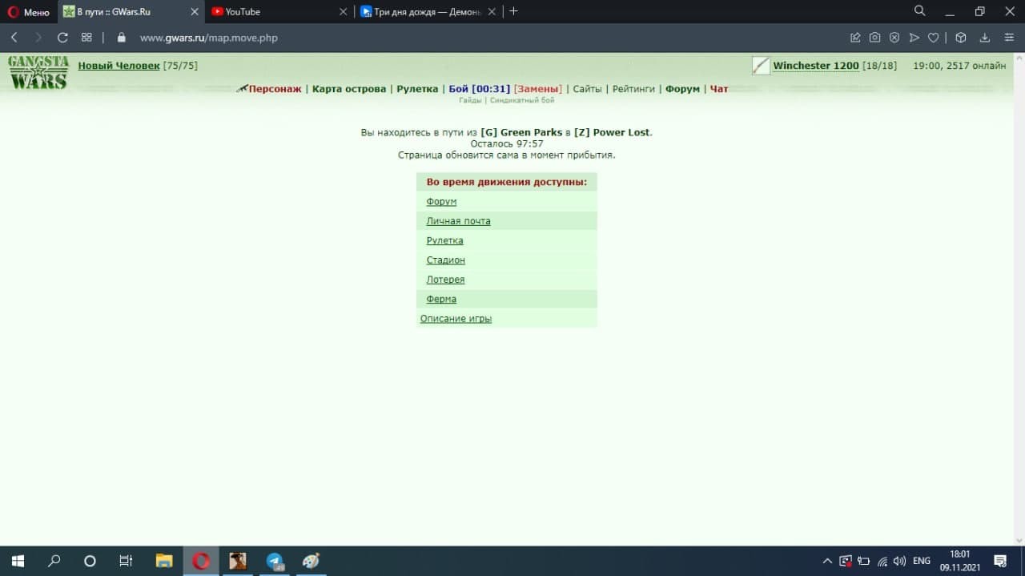The height and width of the screenshot is (576, 1025).
Task: Go back to previous page
Action: click(x=14, y=38)
